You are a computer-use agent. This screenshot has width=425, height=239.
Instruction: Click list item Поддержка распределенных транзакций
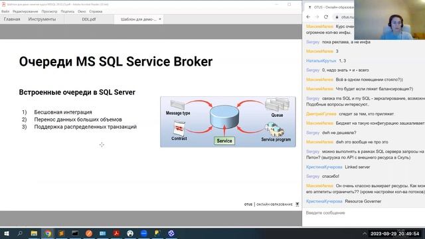coord(86,127)
